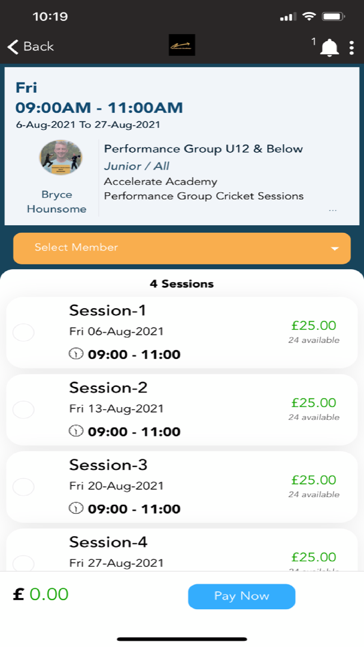The height and width of the screenshot is (647, 364).
Task: Click the clock icon in Session-1
Action: pyautogui.click(x=76, y=354)
